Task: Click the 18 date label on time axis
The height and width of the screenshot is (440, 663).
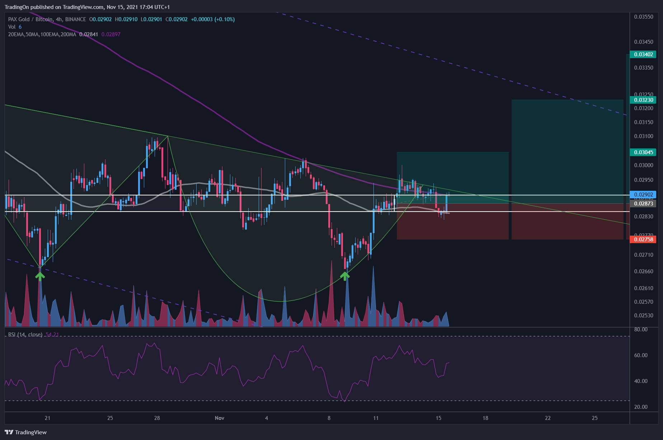Action: pyautogui.click(x=485, y=418)
